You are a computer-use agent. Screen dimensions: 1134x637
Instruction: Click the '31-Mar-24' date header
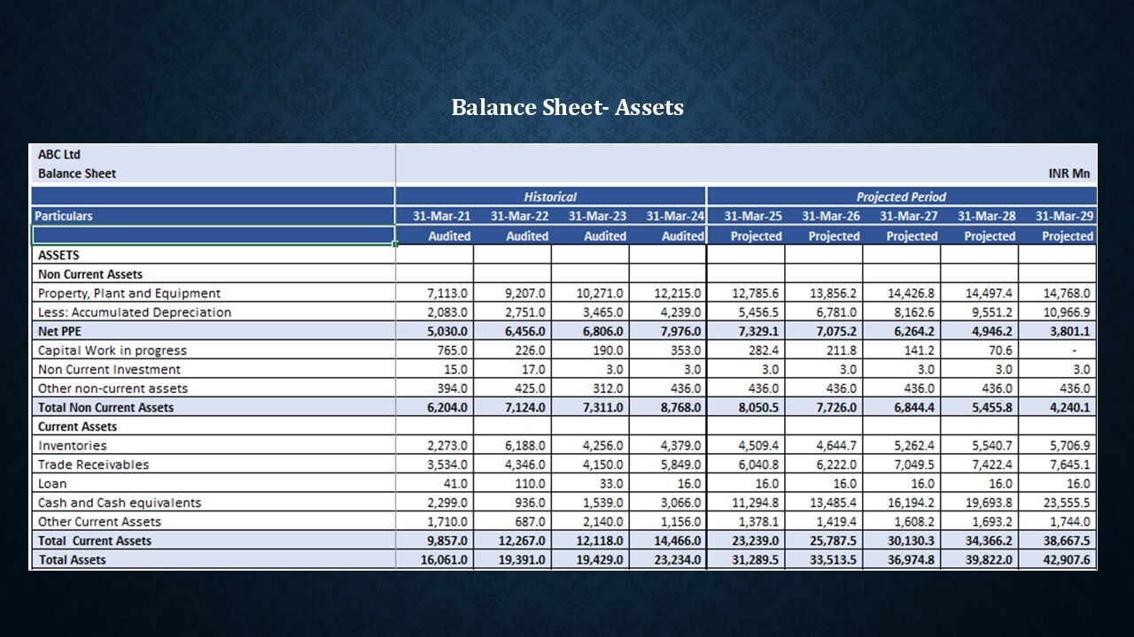(675, 216)
